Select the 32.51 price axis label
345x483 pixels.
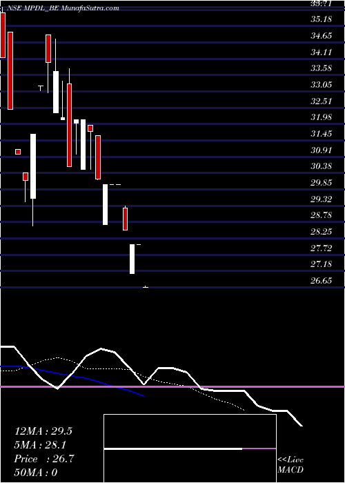[x=321, y=101]
